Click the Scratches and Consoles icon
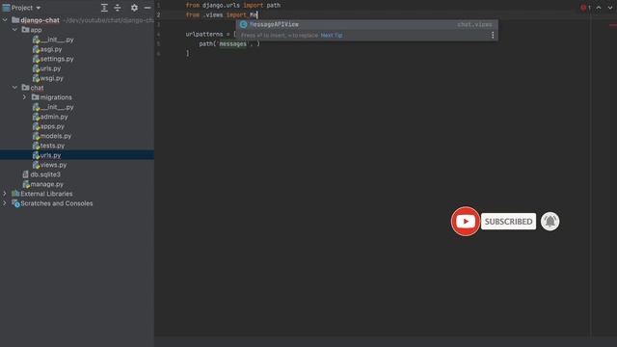The width and height of the screenshot is (617, 347). click(x=15, y=203)
